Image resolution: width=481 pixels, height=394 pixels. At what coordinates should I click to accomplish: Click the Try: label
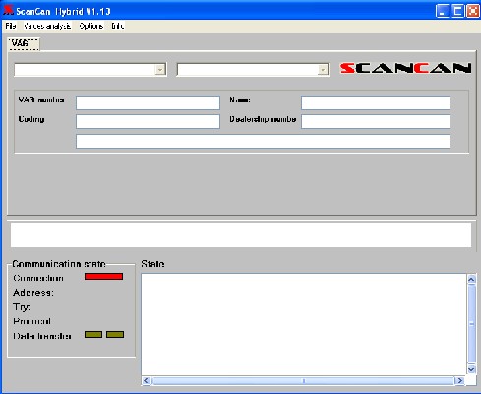[x=23, y=307]
